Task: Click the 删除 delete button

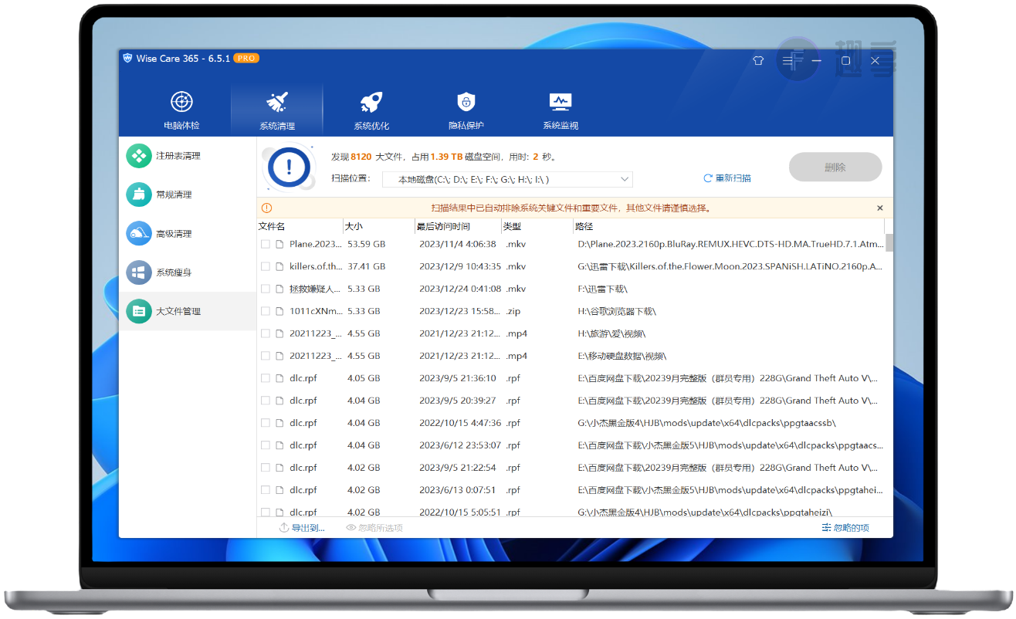Action: [835, 167]
